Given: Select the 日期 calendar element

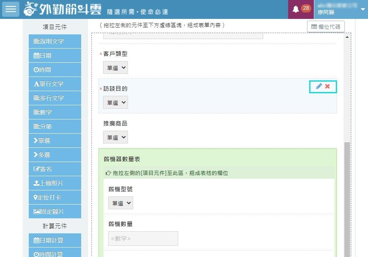Looking at the screenshot, I should pos(55,55).
